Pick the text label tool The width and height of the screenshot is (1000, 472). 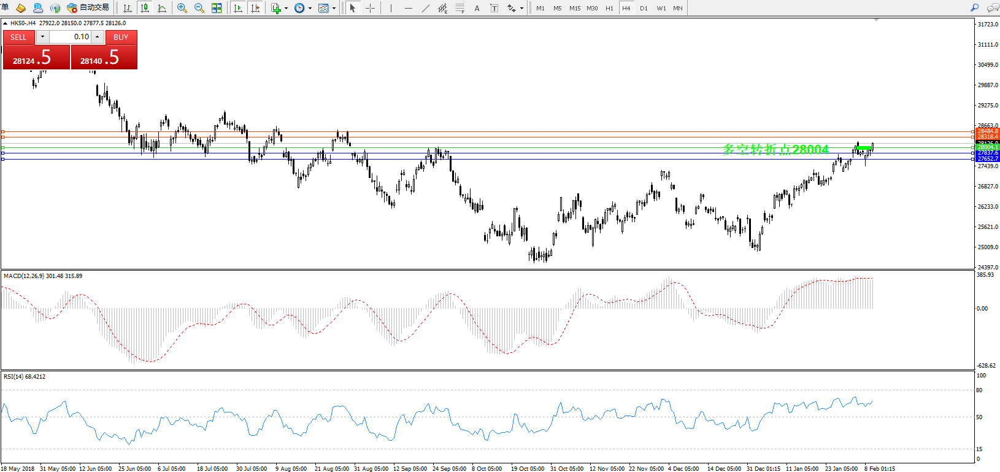coord(477,8)
